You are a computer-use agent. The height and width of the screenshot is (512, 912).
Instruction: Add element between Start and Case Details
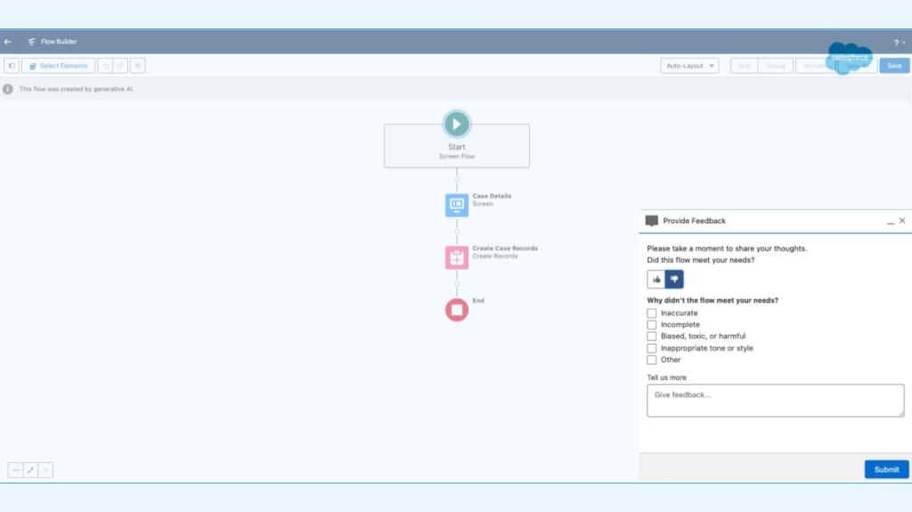[457, 179]
